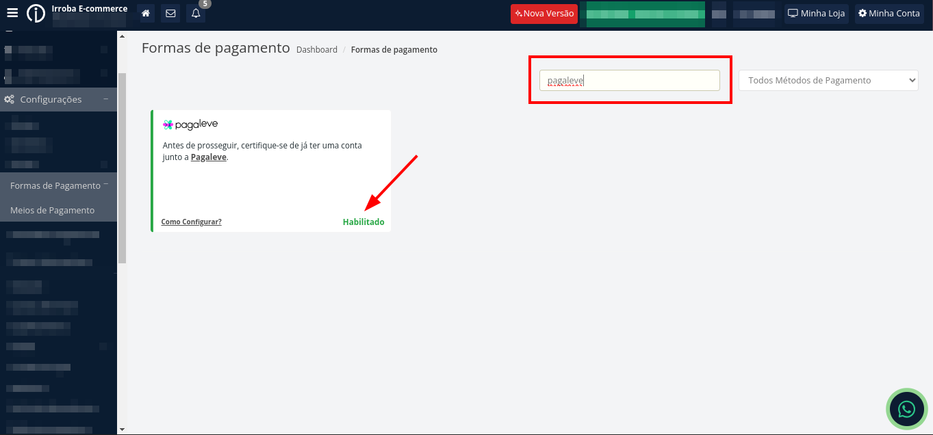Click the sidebar scrollbar down arrow
The image size is (933, 435).
122,430
